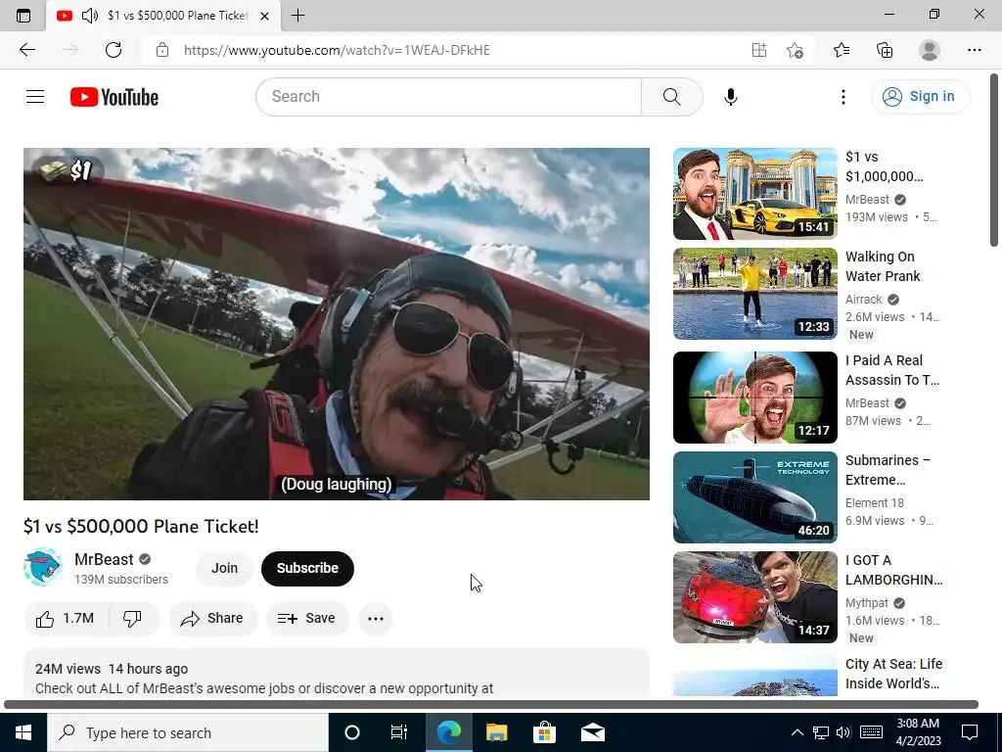Open Favorites list icon

(842, 50)
